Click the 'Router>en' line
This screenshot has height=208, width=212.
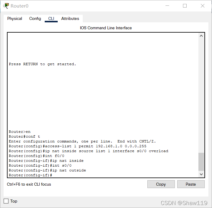(20, 132)
